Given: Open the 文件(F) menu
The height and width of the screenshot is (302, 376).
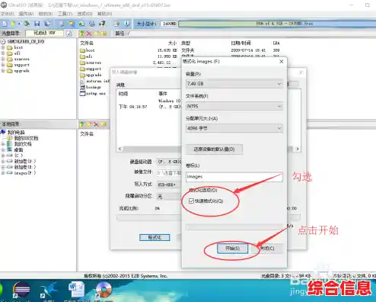Looking at the screenshot, I should coord(7,14).
